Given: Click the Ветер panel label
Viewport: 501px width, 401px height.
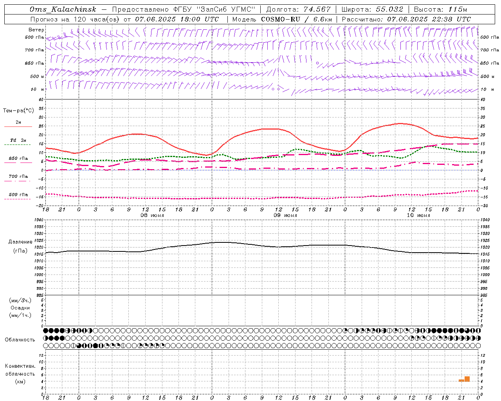Looking at the screenshot, I should click(36, 30).
